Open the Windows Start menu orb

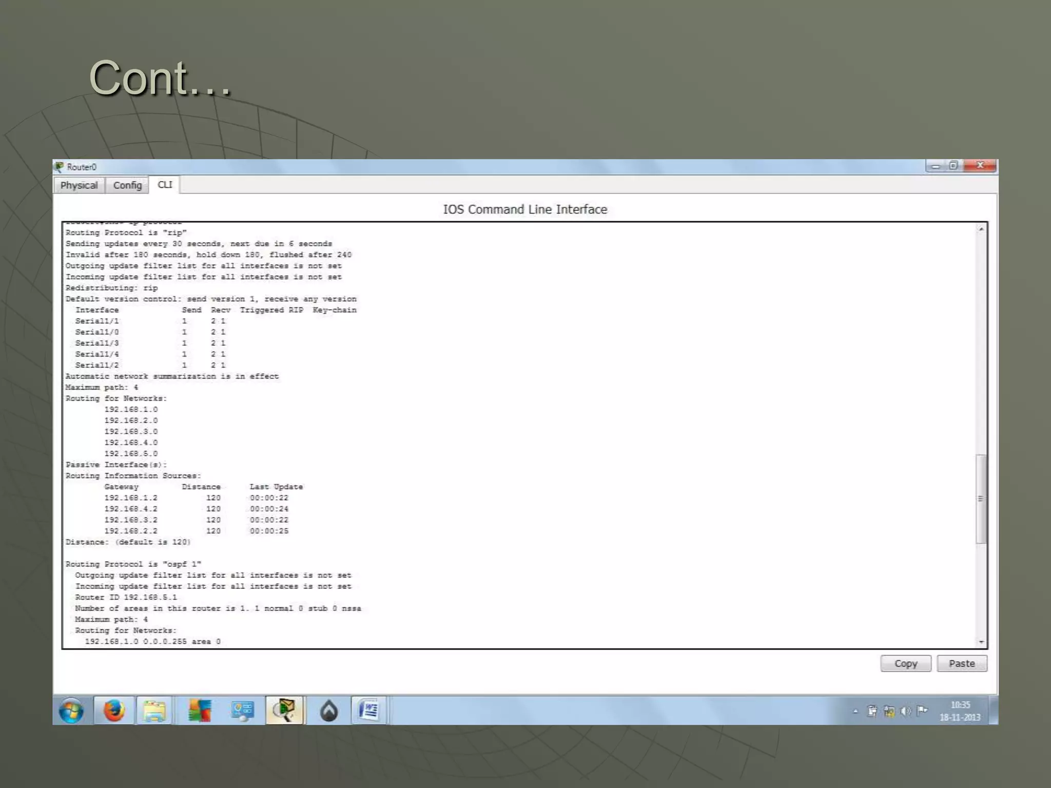point(71,711)
